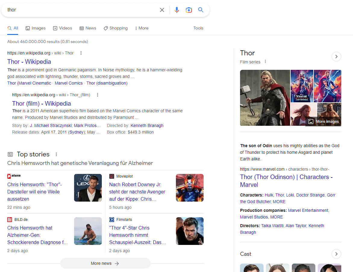Image resolution: width=353 pixels, height=272 pixels.
Task: Open stern story about Thor-Darsteller
Action: (34, 192)
